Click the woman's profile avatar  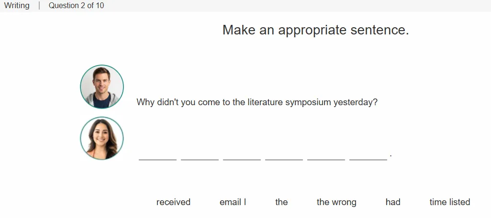tap(102, 138)
